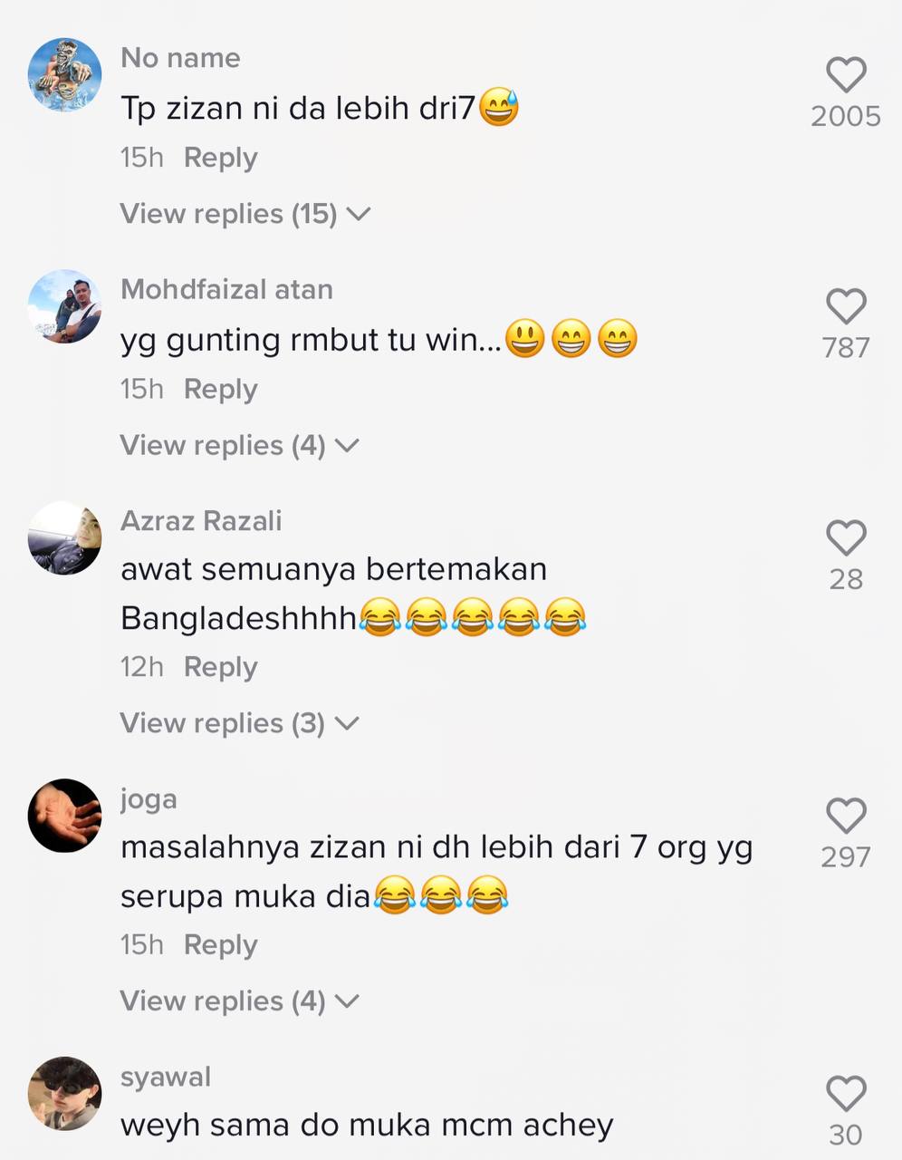Tap the heart on Azraz Razali's comment
The image size is (902, 1160).
[x=846, y=537]
